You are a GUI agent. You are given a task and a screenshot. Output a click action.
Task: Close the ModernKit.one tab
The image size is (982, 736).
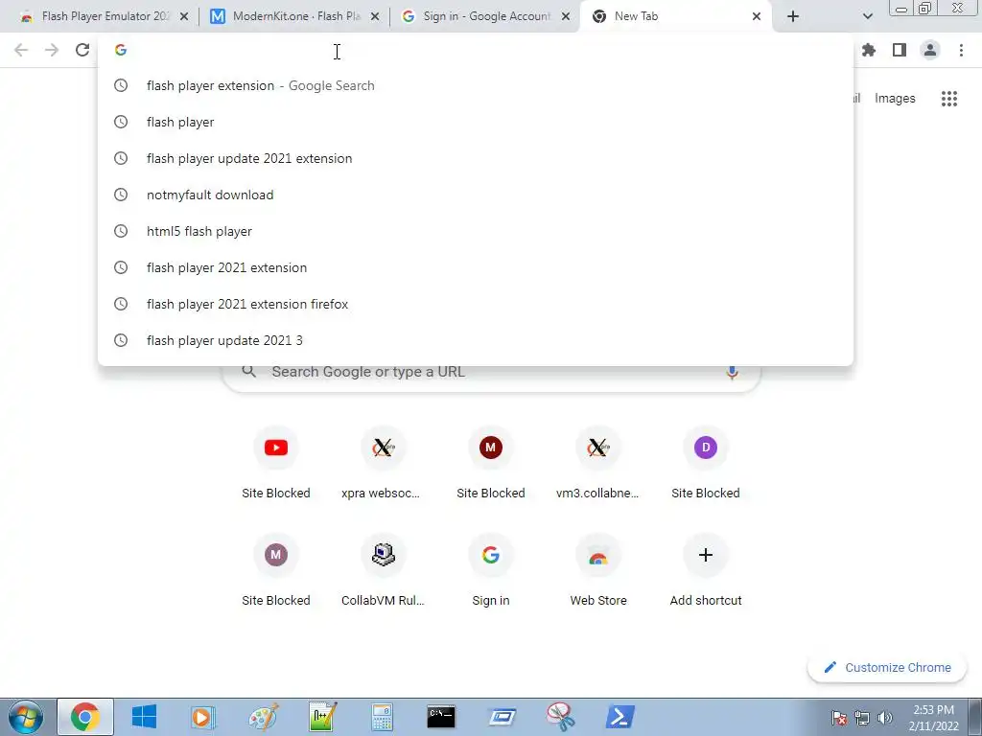click(375, 16)
